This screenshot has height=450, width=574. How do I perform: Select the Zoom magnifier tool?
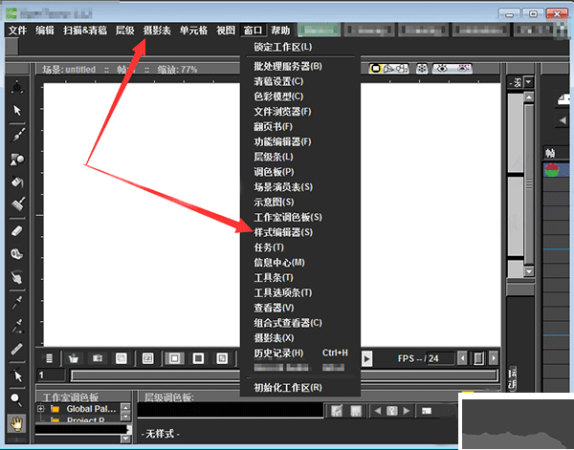coord(16,399)
